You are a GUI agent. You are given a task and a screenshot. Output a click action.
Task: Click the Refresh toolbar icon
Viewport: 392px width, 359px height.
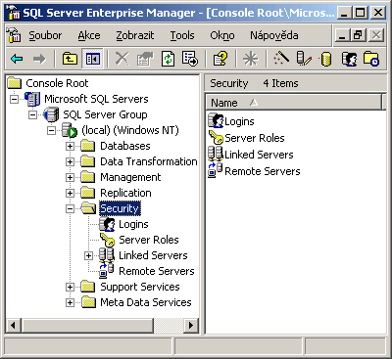pyautogui.click(x=169, y=59)
